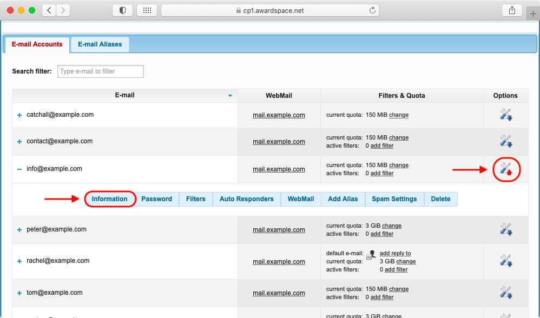Collapse the info@example.com row

19,168
